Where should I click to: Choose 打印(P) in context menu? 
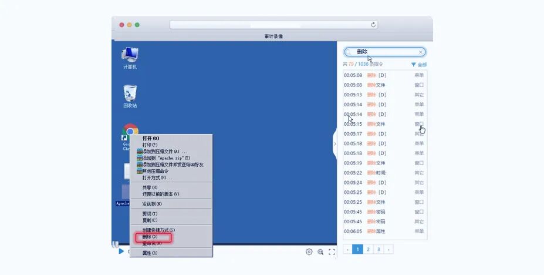click(x=171, y=145)
